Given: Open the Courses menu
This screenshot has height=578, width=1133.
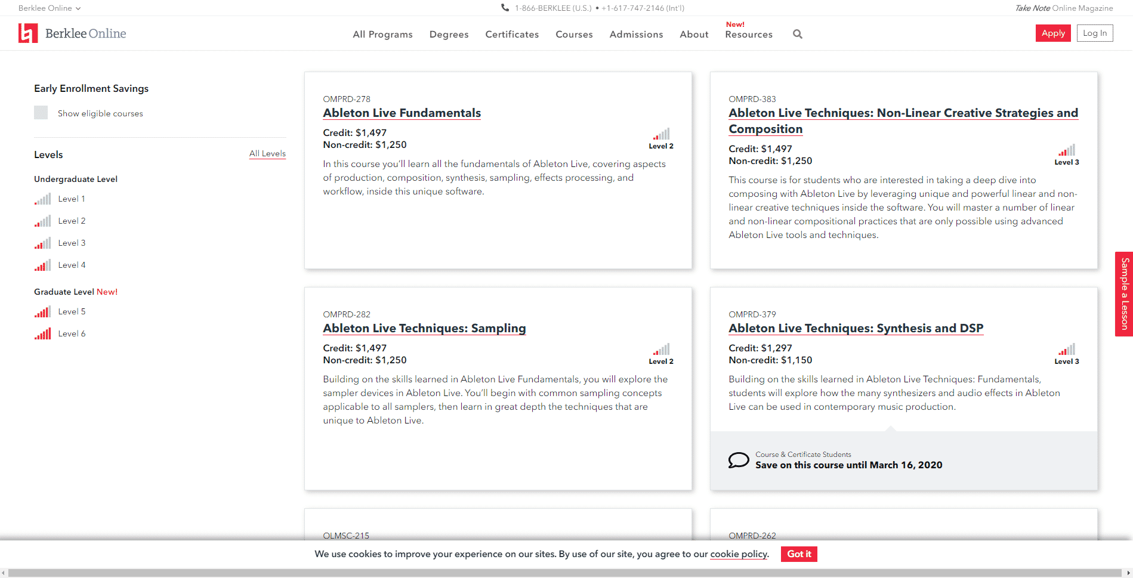Looking at the screenshot, I should coord(574,35).
